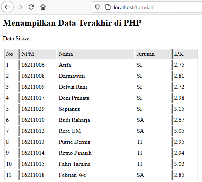
Task: Click the 'Nama' column header
Action: click(95, 54)
